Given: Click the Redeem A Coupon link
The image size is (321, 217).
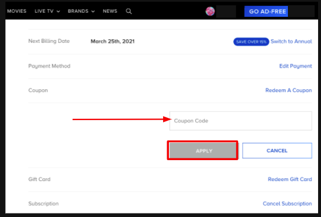Looking at the screenshot, I should click(x=288, y=91).
